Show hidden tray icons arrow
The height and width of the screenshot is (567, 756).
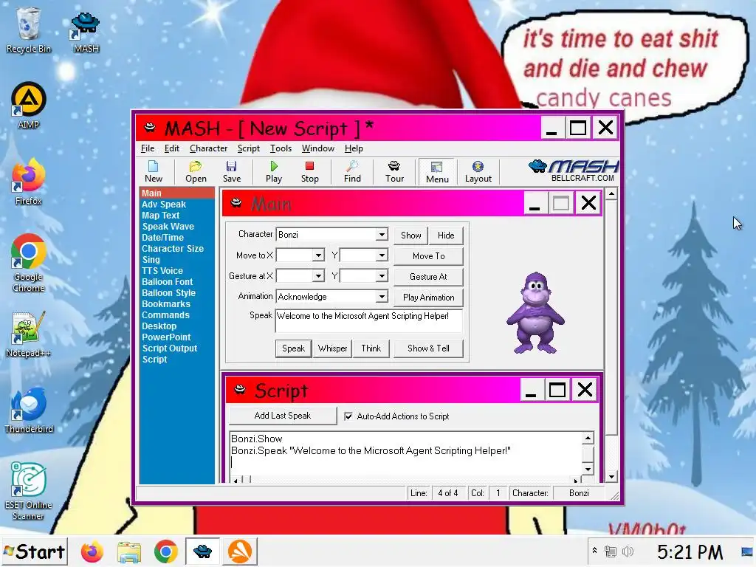pos(594,551)
